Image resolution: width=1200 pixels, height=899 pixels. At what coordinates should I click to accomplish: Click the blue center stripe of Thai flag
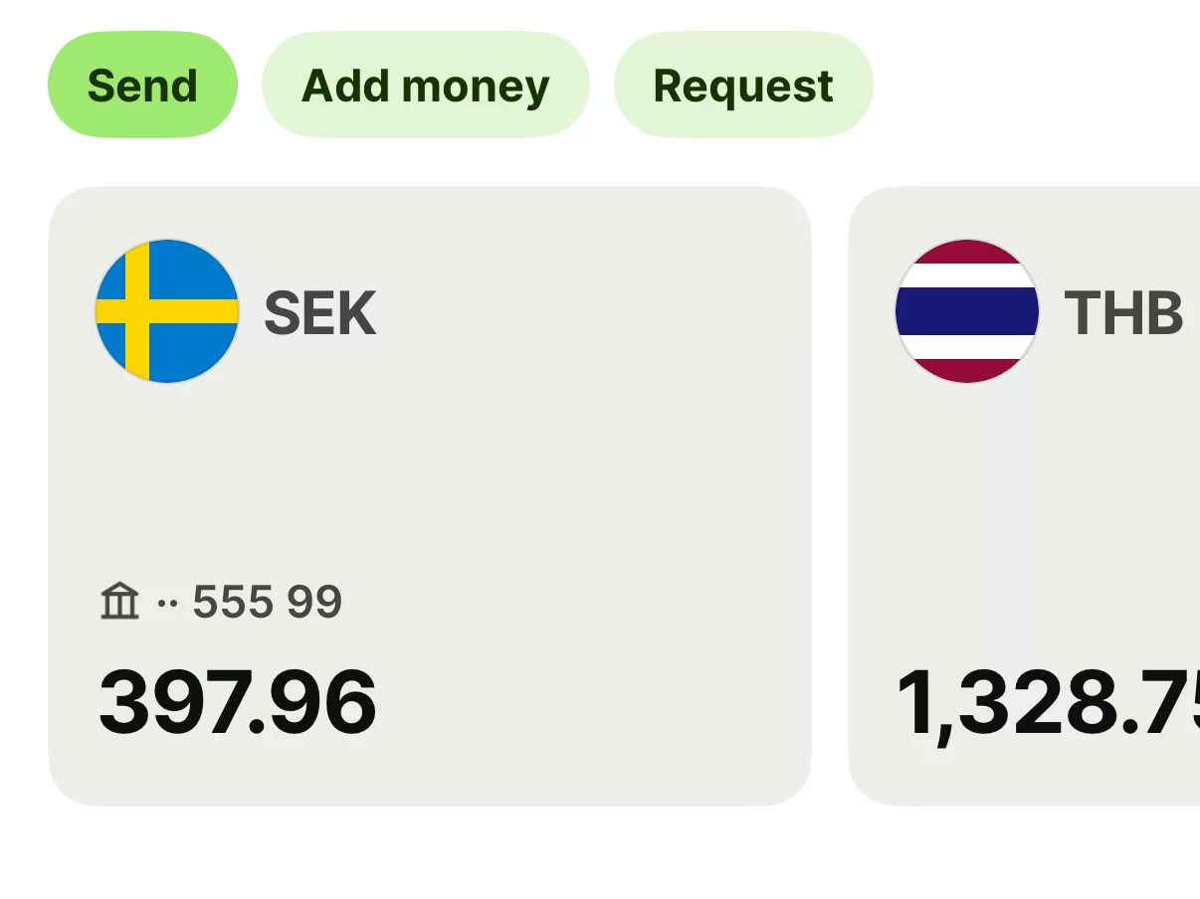(x=966, y=311)
